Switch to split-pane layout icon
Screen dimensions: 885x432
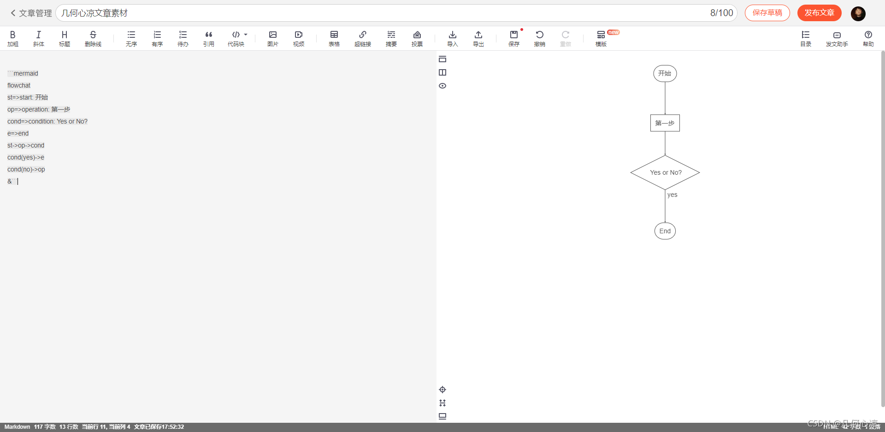[442, 72]
